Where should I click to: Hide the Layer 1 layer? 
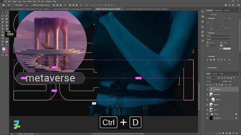tap(207, 110)
